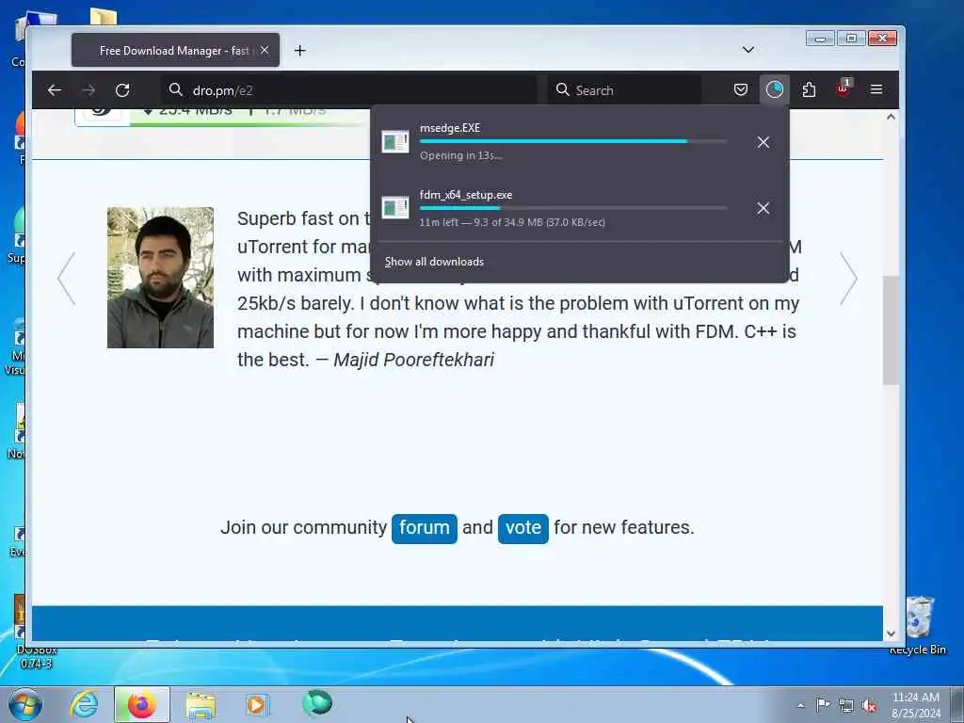This screenshot has width=964, height=723.
Task: Launch Internet Explorer from taskbar
Action: [84, 704]
